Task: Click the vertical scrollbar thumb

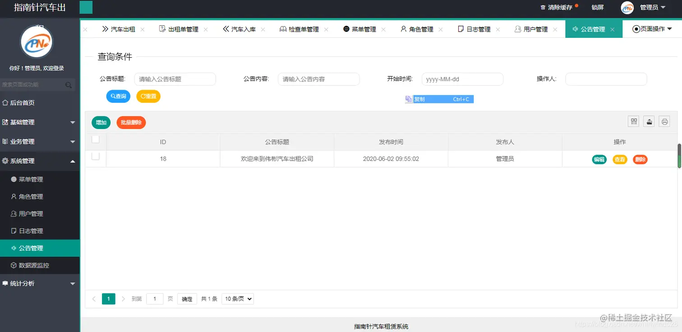Action: click(679, 156)
